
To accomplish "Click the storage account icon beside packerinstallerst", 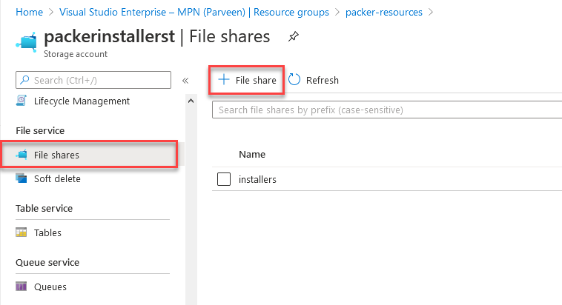I will point(27,42).
